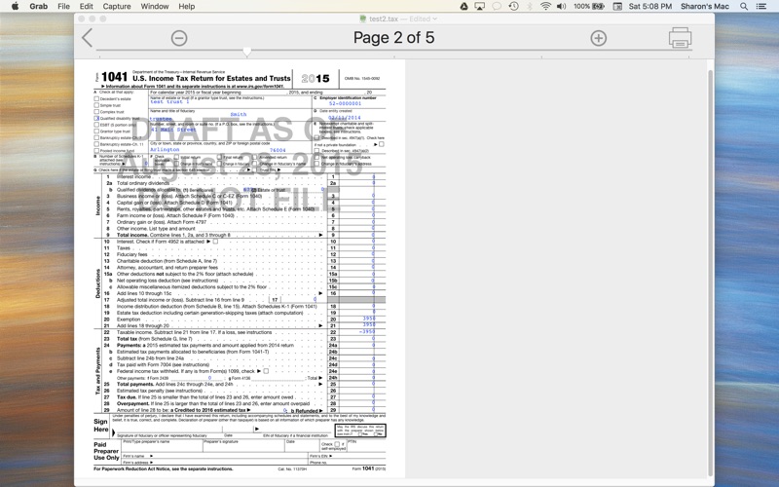Click the vertical scrollbar of the document view
779x487 pixels.
[x=711, y=273]
